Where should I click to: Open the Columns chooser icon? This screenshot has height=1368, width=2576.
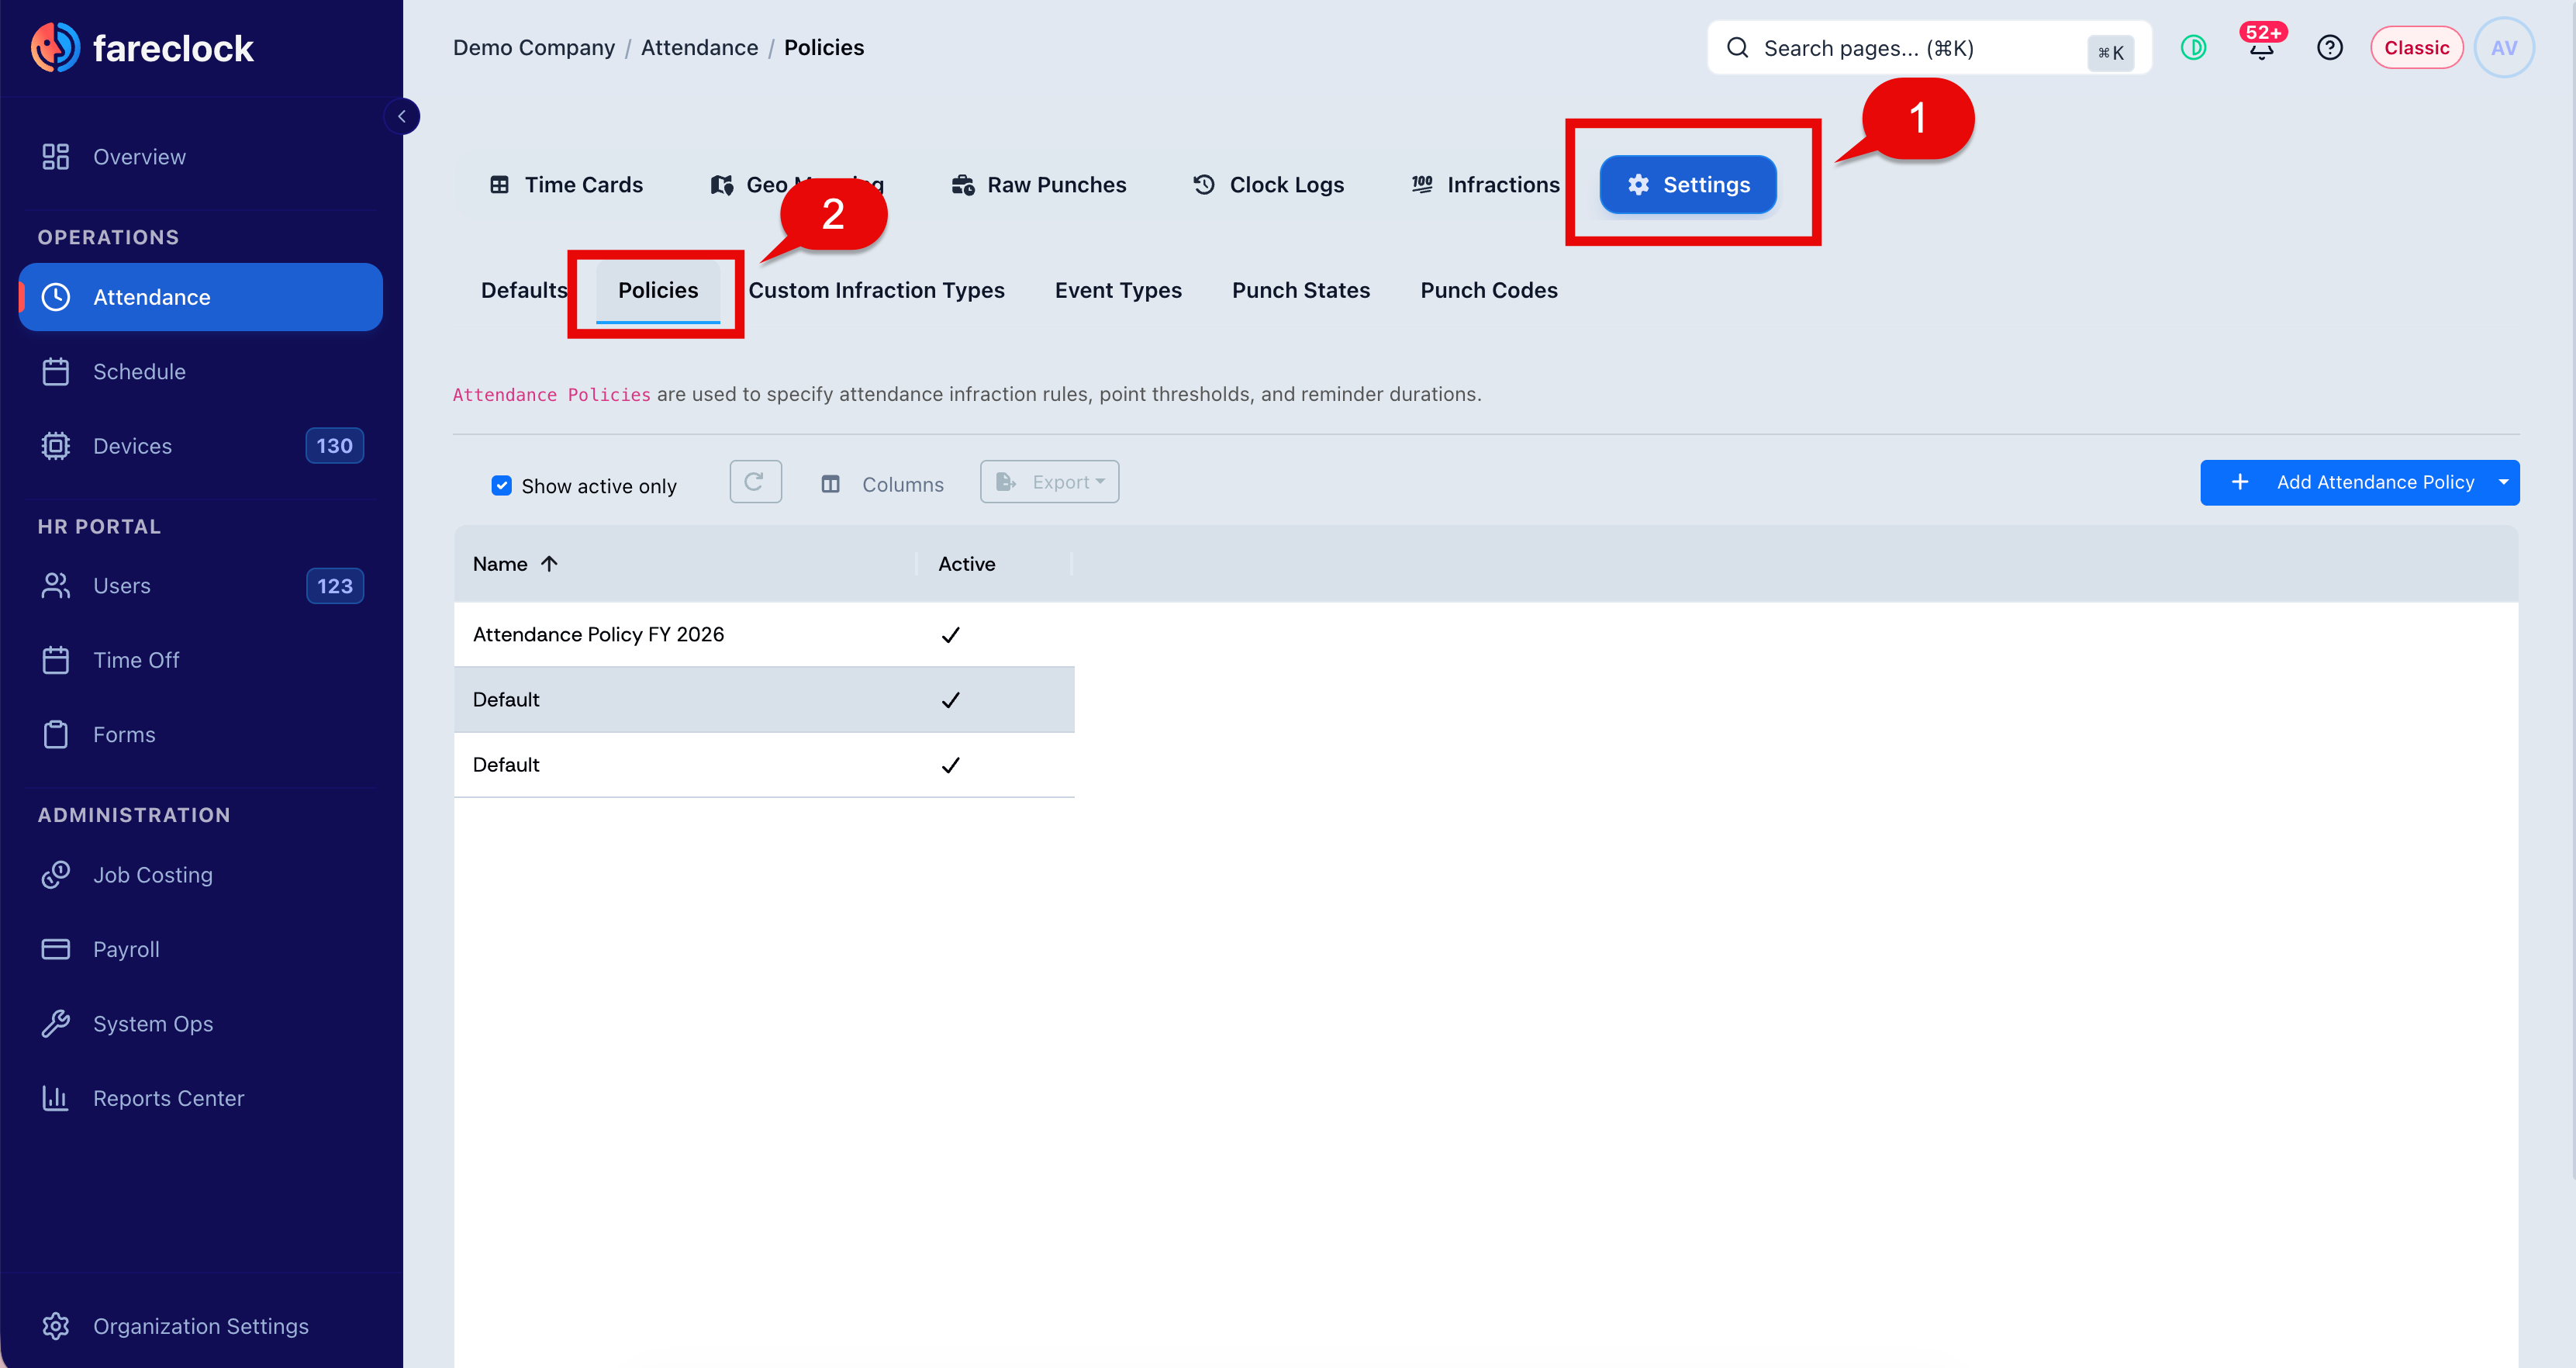coord(830,484)
